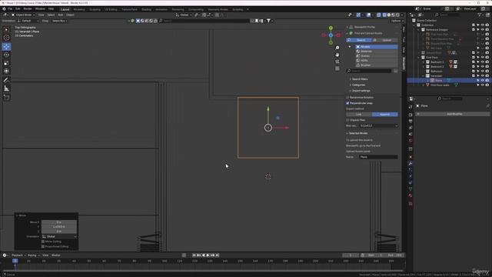The width and height of the screenshot is (492, 277).
Task: Choose the Append import method
Action: pyautogui.click(x=384, y=115)
